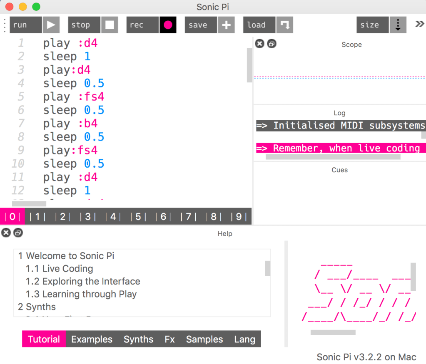Open the Examples help tab
Viewport: 426px width, 364px height.
pyautogui.click(x=92, y=339)
